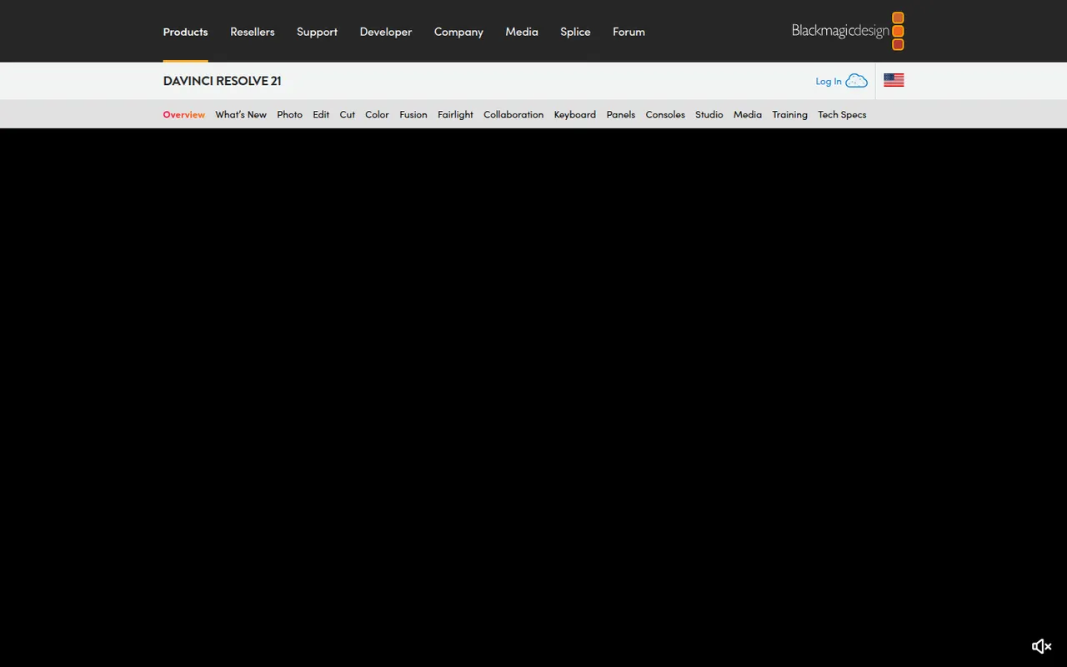Open the Media menu in top navigation
The height and width of the screenshot is (667, 1067).
tap(522, 32)
